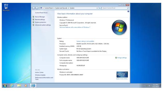This screenshot has height=93, width=163.
Task: Click Change settings link
Action: pos(122,58)
